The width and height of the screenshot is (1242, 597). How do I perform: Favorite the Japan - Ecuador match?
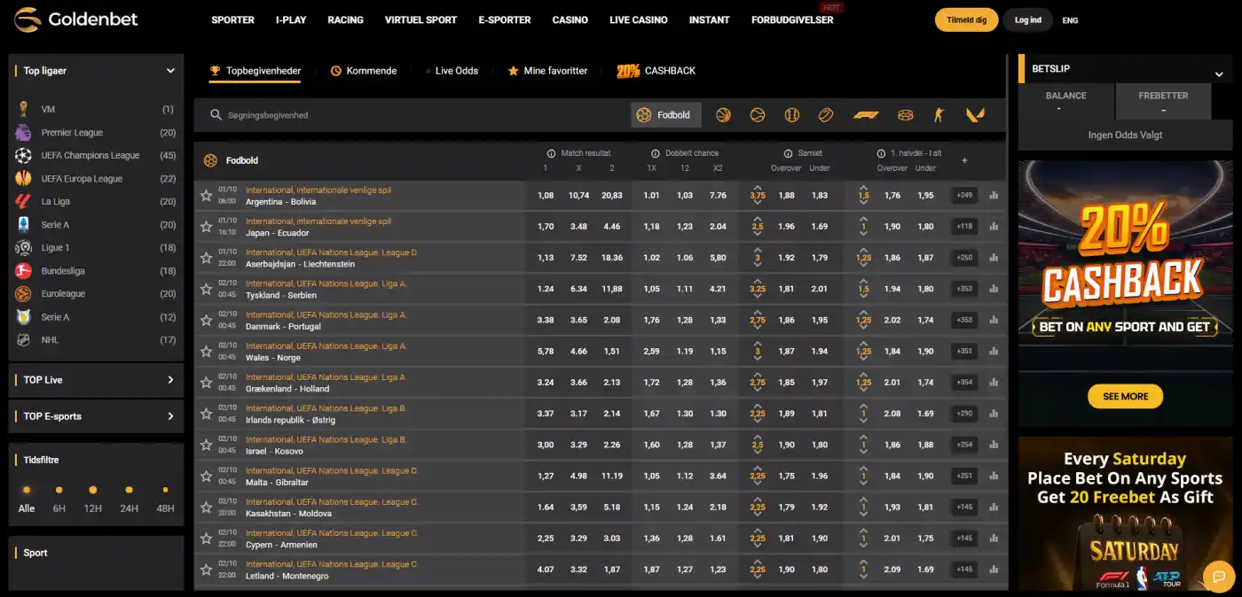point(206,227)
